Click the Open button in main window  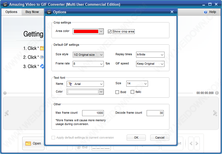coord(33,143)
